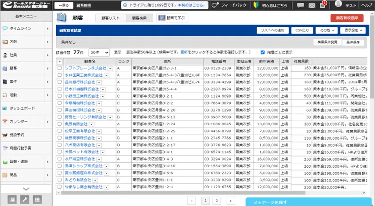The height and width of the screenshot is (206, 375).
Task: Check the box for ソフトブレーン株式会社 row
Action: click(60, 68)
